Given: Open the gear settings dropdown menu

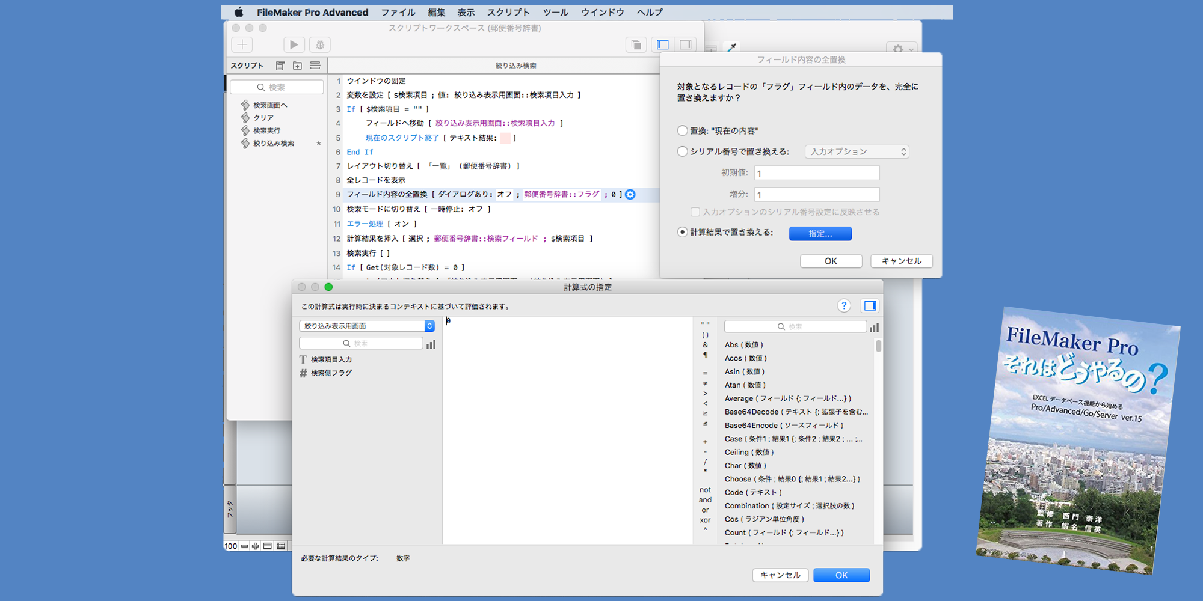Looking at the screenshot, I should coord(901,49).
